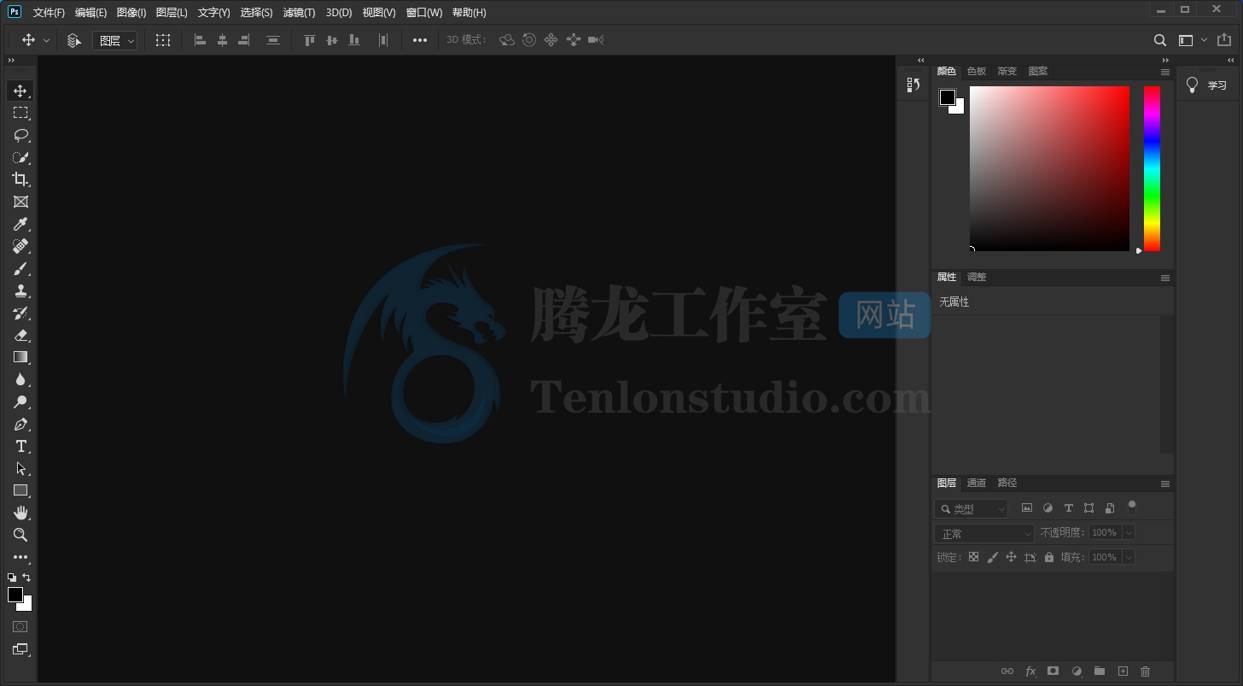Select the Eyedropper tool

point(20,224)
